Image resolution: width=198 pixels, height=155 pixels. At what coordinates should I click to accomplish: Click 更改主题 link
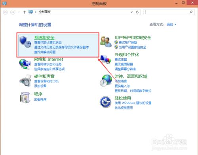121,59
